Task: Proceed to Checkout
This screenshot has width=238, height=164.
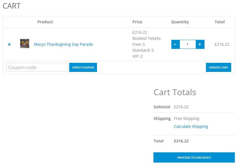Action: 194,157
